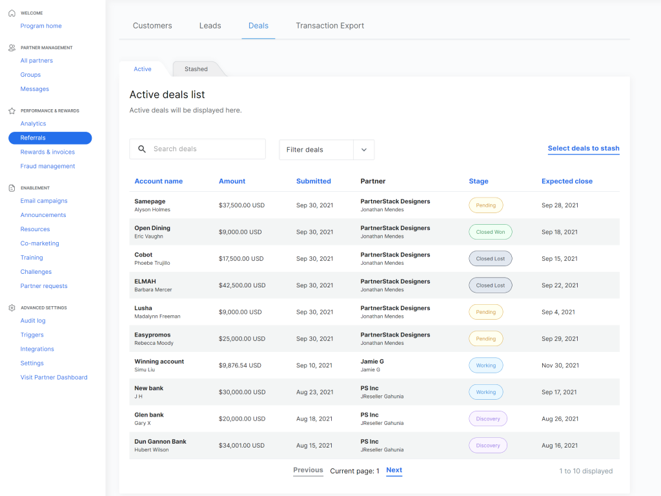The width and height of the screenshot is (661, 496).
Task: Click the Enablement document icon
Action: point(12,188)
